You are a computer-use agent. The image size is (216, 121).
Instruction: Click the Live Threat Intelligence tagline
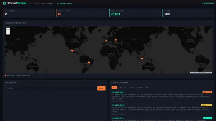[x=40, y=4]
